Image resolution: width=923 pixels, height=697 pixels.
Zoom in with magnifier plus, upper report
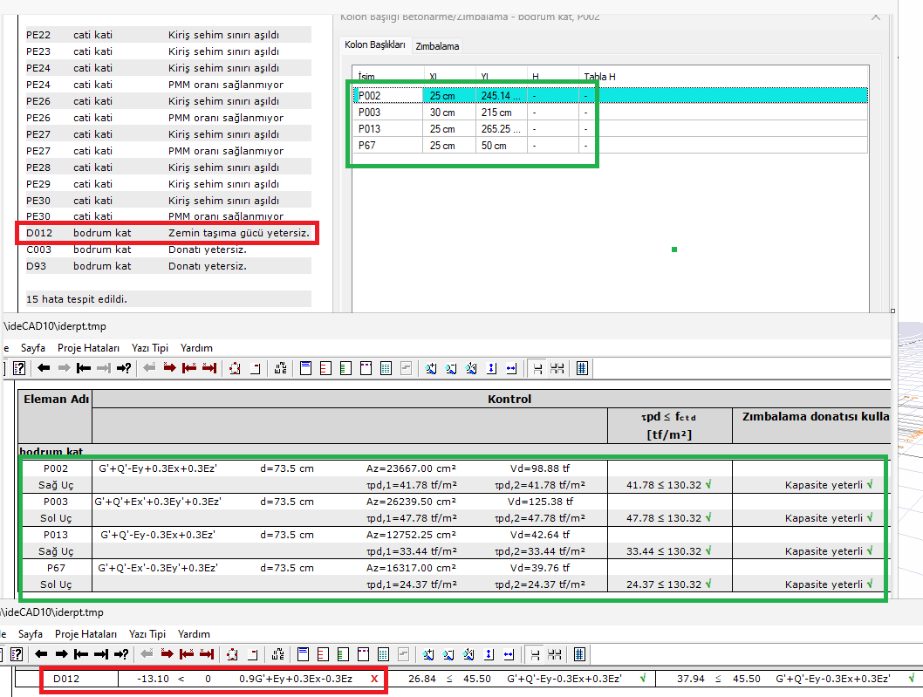(431, 368)
